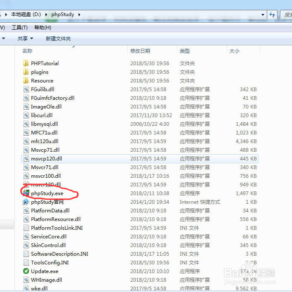Click the date 2006/10/22 4:30
The height and width of the screenshot is (292, 292).
click(x=150, y=124)
